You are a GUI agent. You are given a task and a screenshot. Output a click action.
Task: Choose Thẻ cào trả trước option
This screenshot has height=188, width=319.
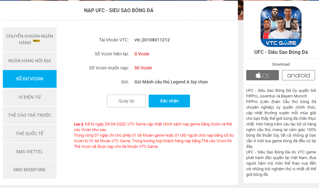tap(30, 115)
